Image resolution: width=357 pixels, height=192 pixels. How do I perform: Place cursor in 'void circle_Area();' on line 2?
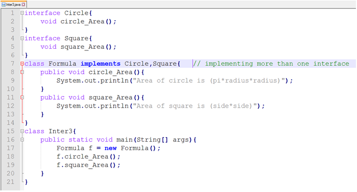click(x=78, y=22)
